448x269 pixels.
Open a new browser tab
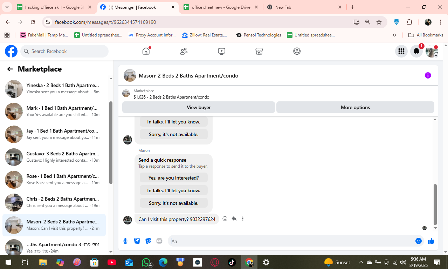[x=352, y=7]
